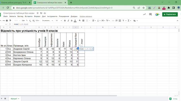Bookmark this page with star icon
The height and width of the screenshot is (101, 181).
143,8
